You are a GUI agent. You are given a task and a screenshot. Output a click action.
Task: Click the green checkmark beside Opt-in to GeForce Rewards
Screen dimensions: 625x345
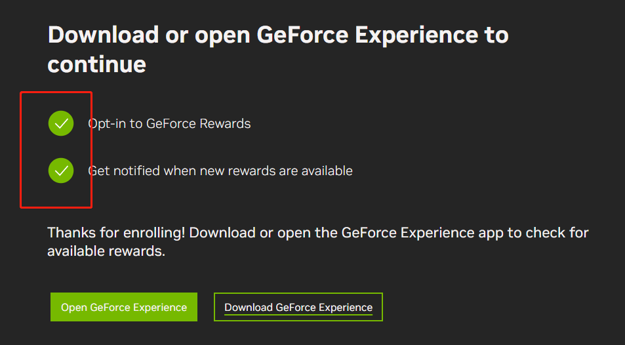point(61,123)
